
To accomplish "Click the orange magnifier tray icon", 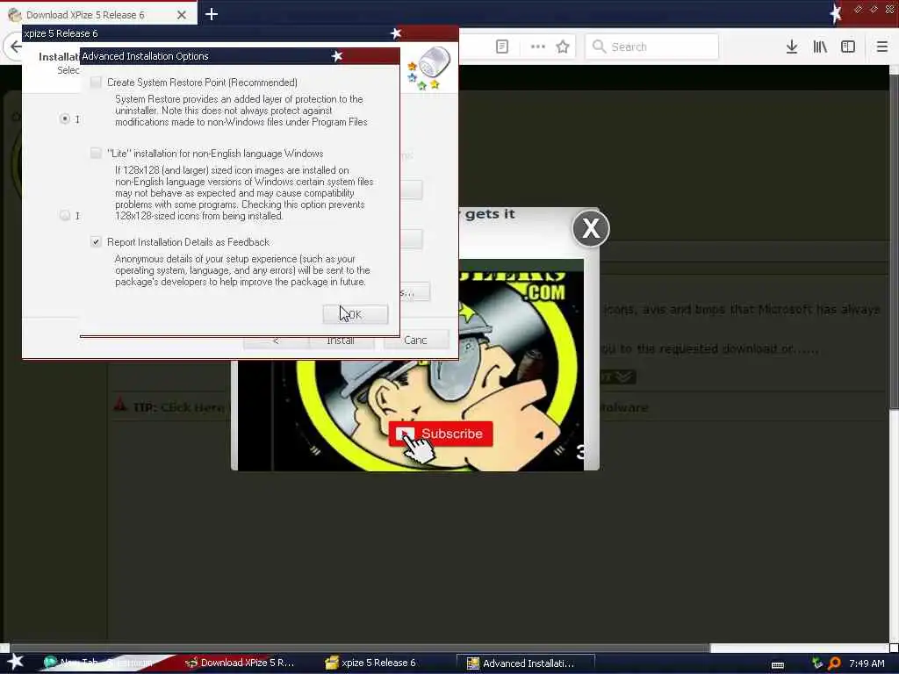I will click(x=834, y=663).
